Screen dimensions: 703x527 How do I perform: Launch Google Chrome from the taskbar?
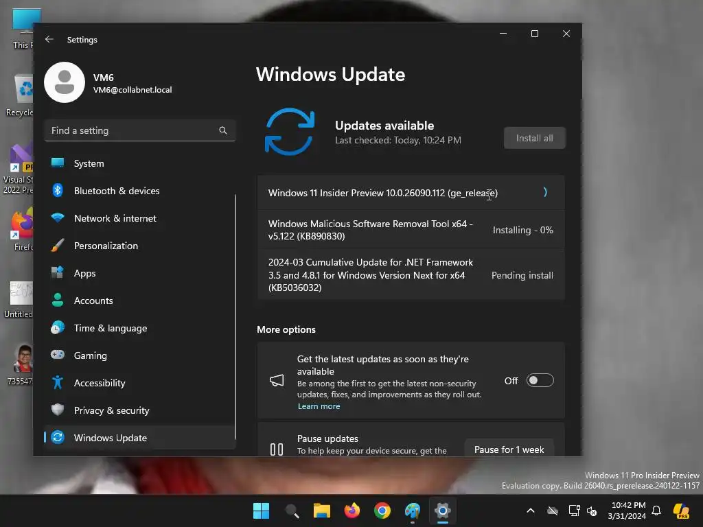click(382, 511)
